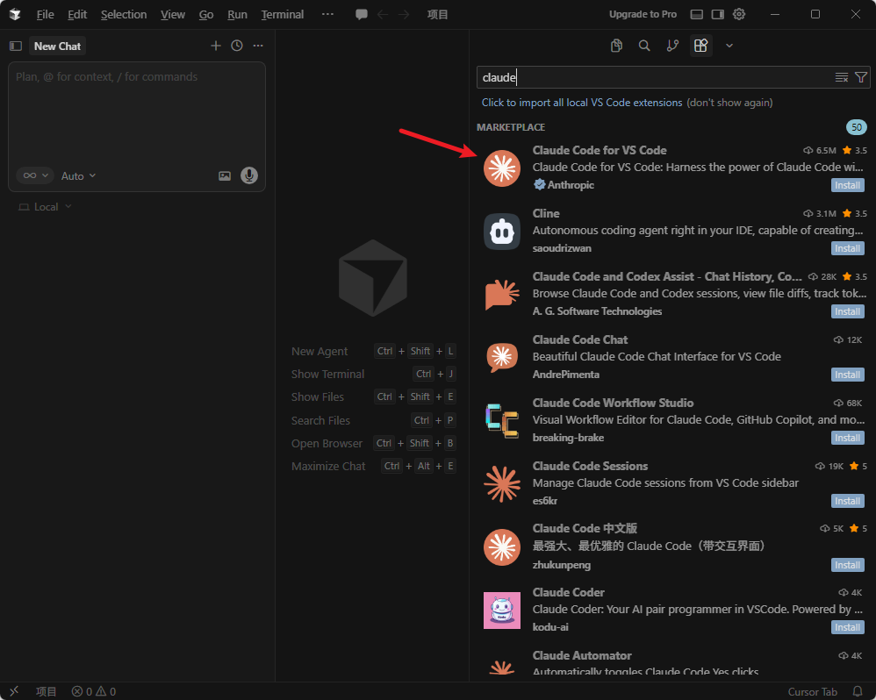Image resolution: width=876 pixels, height=700 pixels.
Task: Clear extensions search results icon
Action: click(x=842, y=77)
